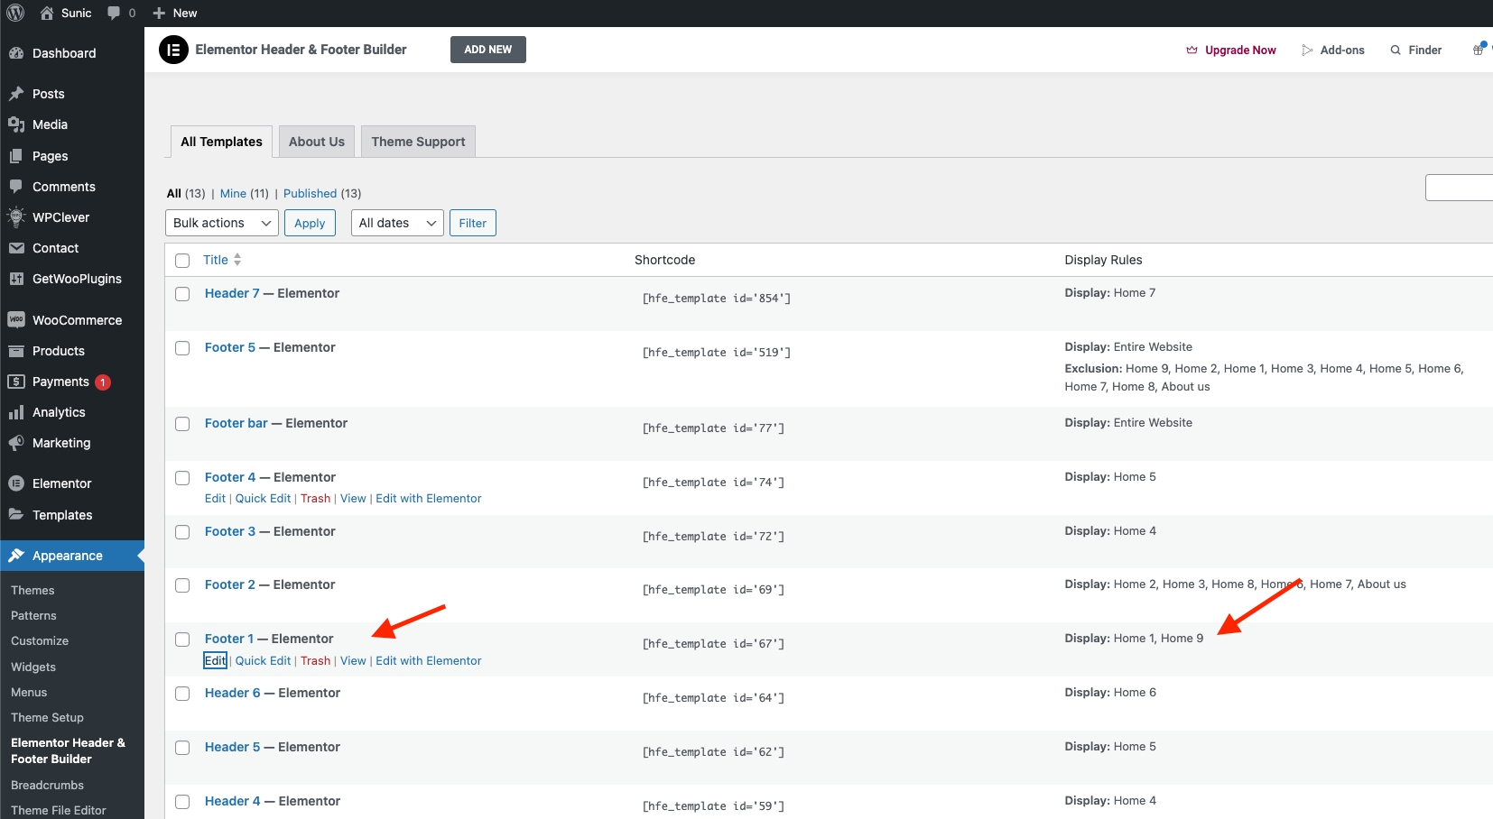
Task: Click the Elementor logo in the header
Action: [x=173, y=50]
